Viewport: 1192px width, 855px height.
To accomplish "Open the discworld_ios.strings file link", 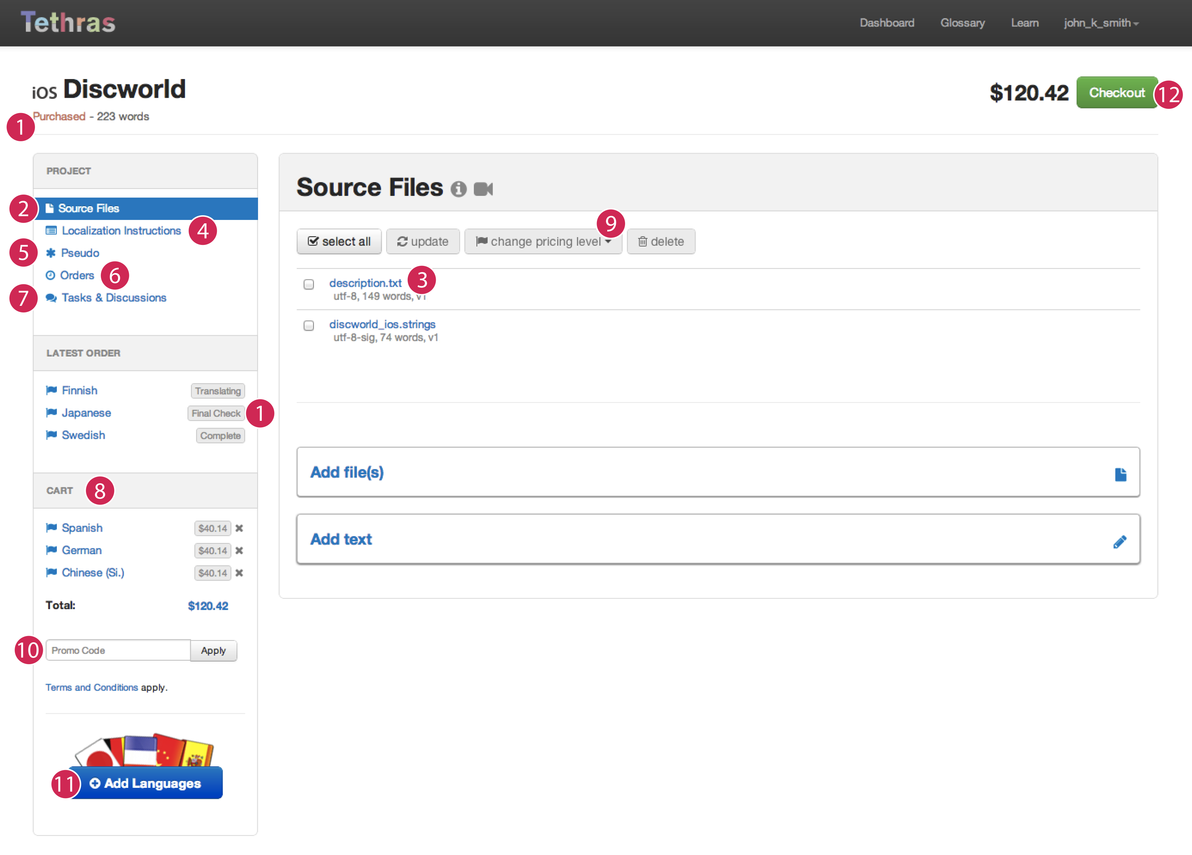I will pos(382,325).
